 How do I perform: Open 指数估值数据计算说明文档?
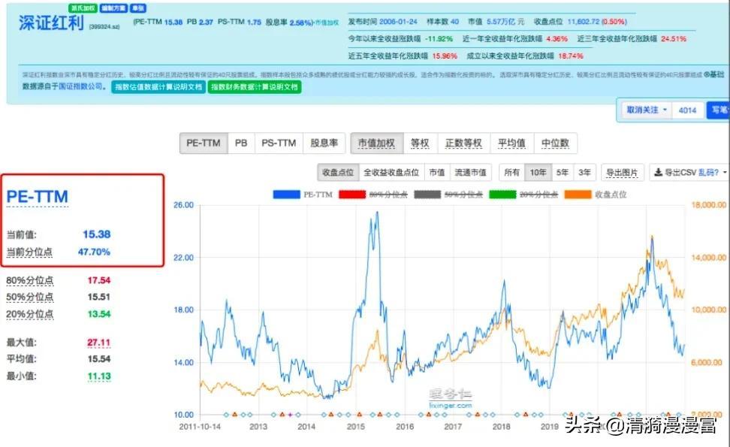158,87
